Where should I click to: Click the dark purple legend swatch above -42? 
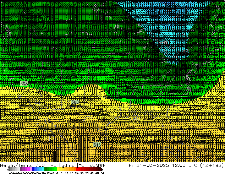(21, 169)
